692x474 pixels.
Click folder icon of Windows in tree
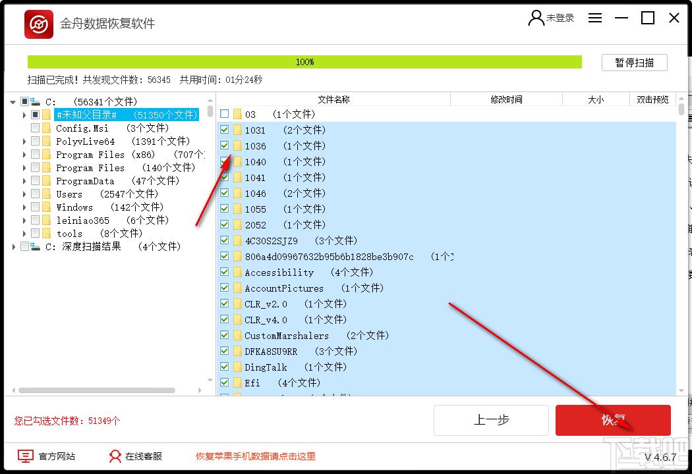pos(47,207)
